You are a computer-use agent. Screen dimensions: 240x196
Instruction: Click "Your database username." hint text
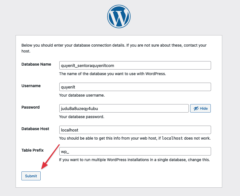click(x=82, y=95)
